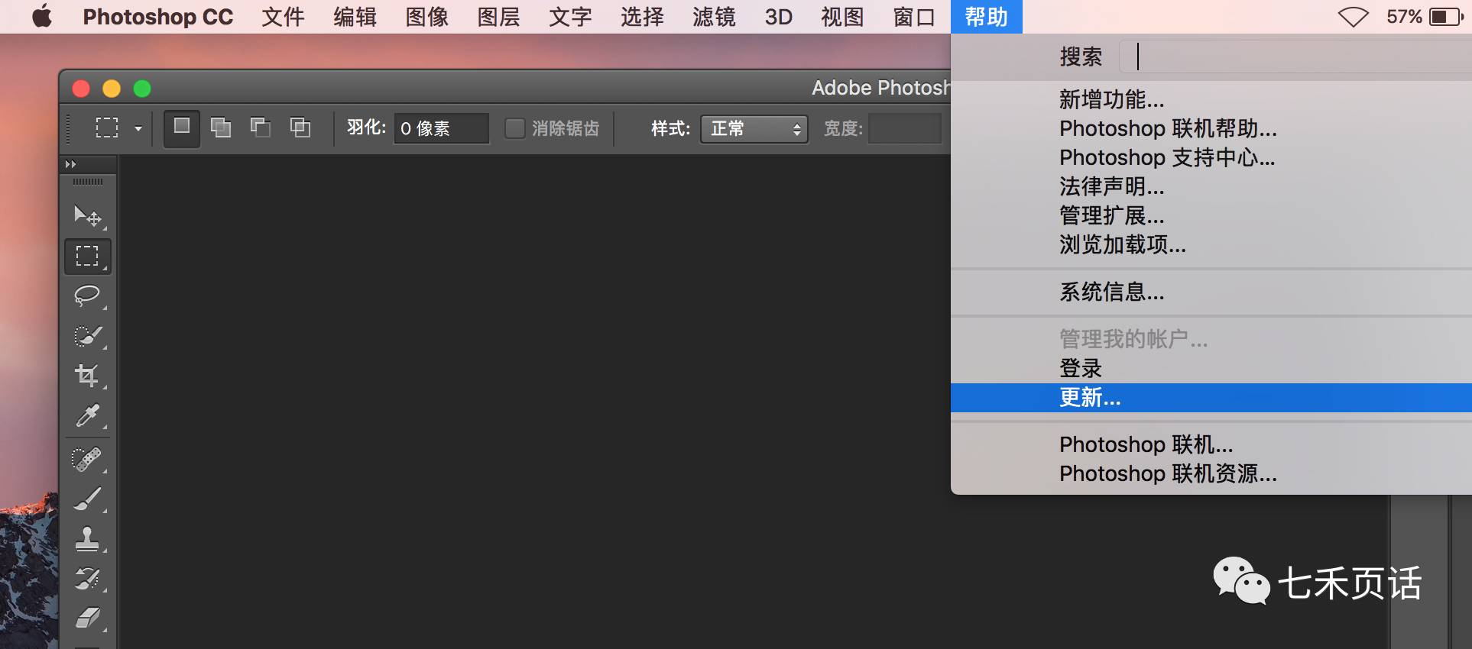Choose Photoshop 联机帮助...

click(x=1211, y=128)
